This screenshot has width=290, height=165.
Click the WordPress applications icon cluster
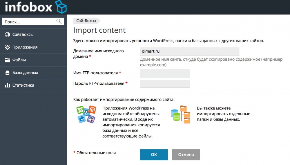[x=86, y=115]
